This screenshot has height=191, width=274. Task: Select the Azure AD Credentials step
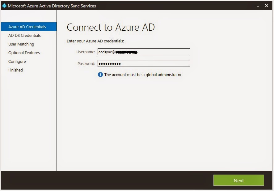click(29, 27)
